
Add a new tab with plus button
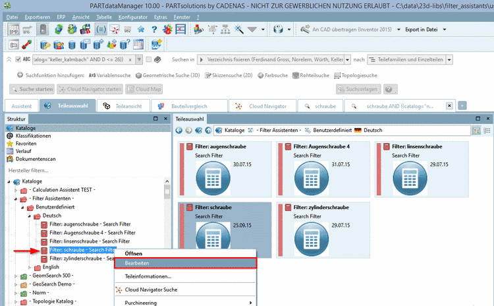tap(462, 106)
